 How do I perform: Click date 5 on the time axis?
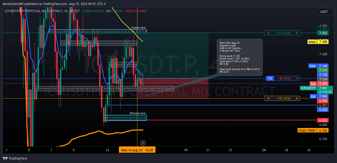pyautogui.click(x=29, y=150)
